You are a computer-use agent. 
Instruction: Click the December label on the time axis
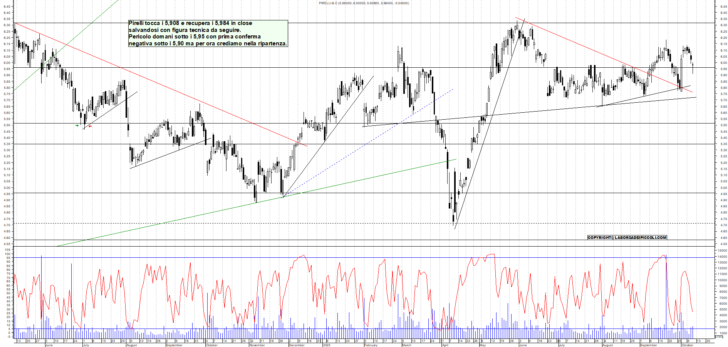pos(297,345)
